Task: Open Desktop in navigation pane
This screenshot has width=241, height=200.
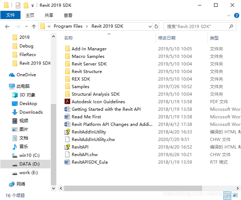Action: [x=28, y=104]
